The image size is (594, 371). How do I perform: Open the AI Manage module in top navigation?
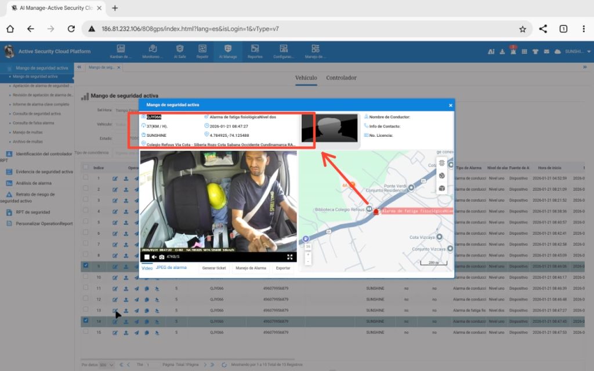[228, 52]
